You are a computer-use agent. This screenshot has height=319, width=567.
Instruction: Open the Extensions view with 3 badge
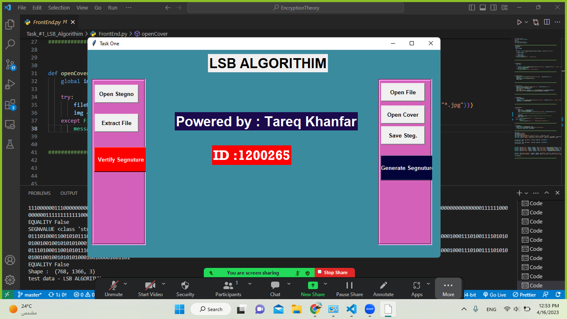10,104
